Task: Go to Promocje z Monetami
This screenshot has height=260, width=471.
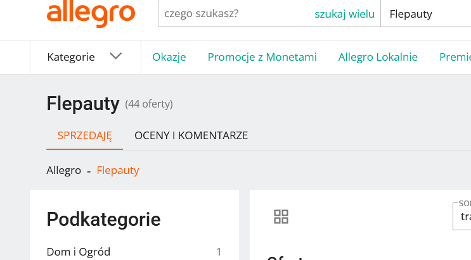Action: click(262, 57)
